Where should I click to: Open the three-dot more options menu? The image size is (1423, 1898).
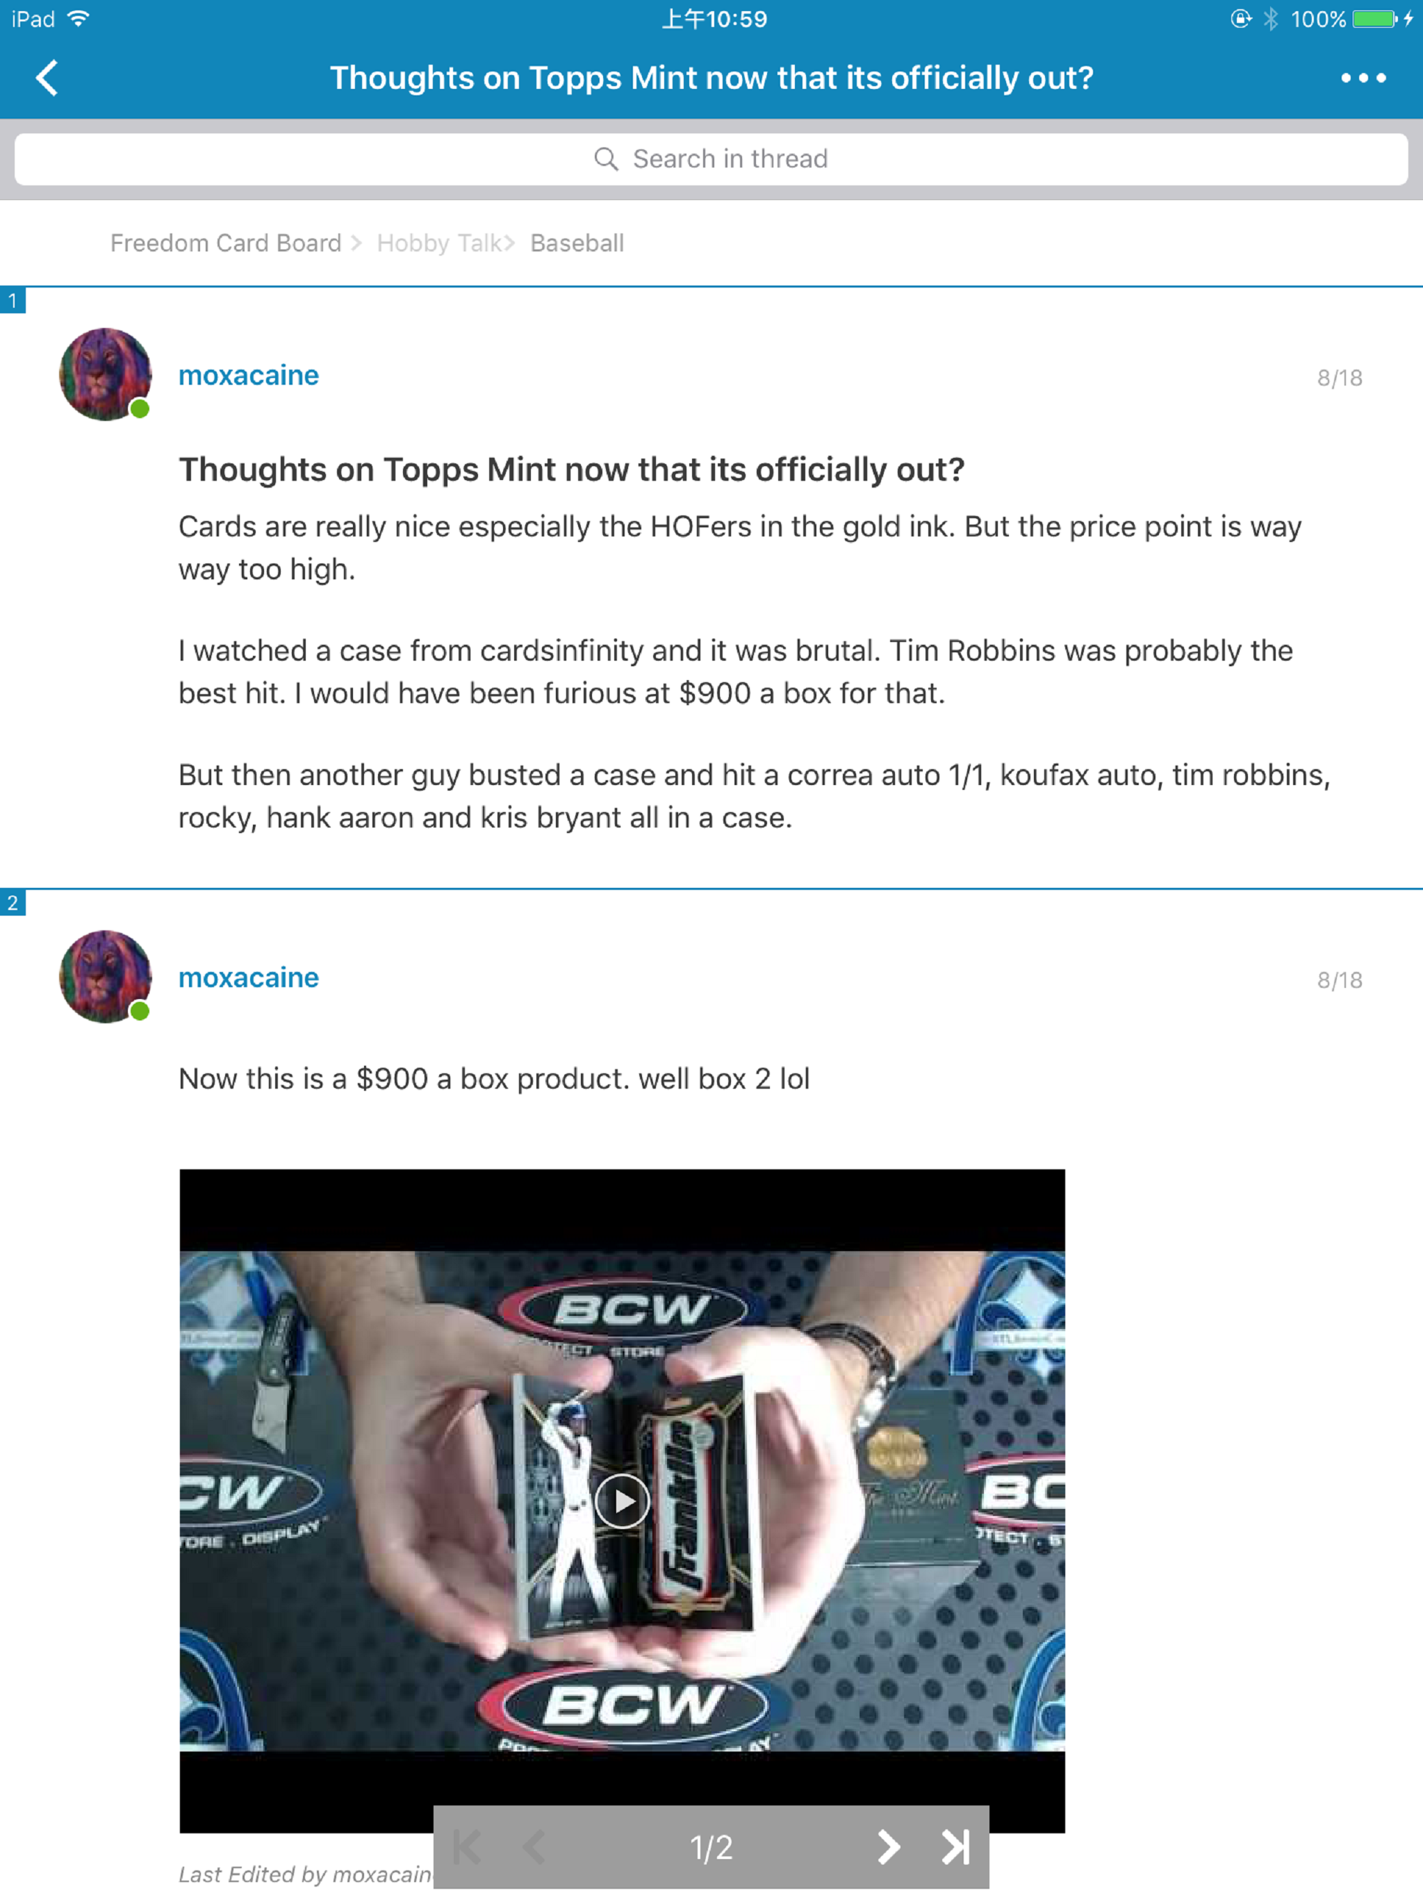click(1363, 78)
